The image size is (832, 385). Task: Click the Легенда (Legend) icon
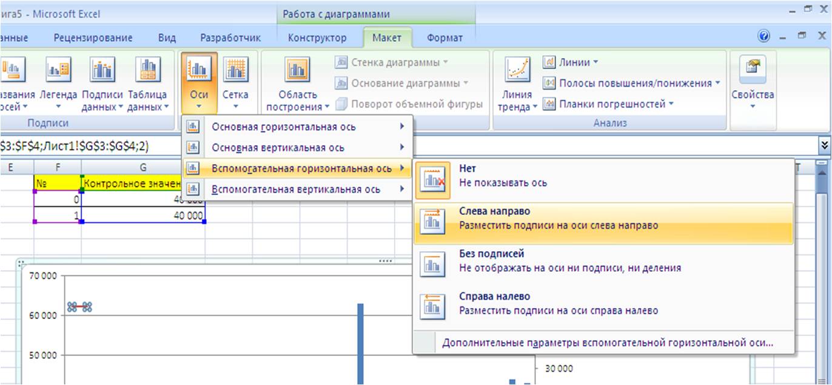point(58,69)
